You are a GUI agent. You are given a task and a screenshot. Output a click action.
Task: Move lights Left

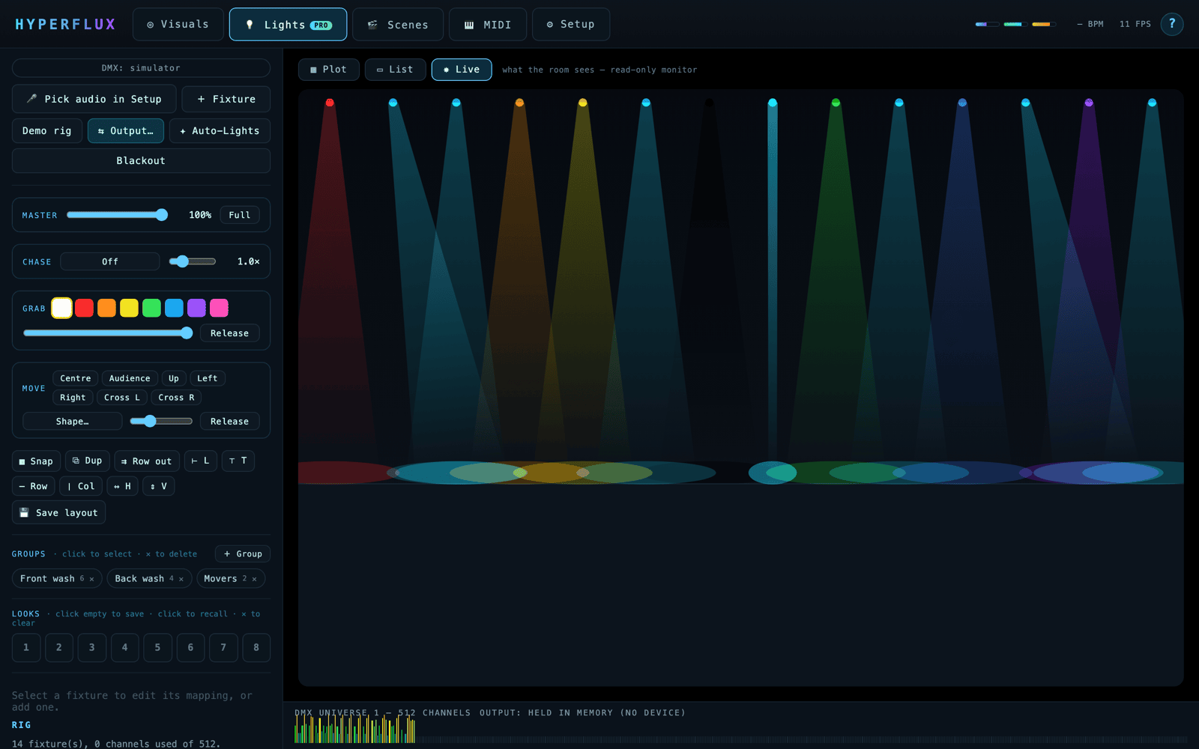(x=208, y=378)
